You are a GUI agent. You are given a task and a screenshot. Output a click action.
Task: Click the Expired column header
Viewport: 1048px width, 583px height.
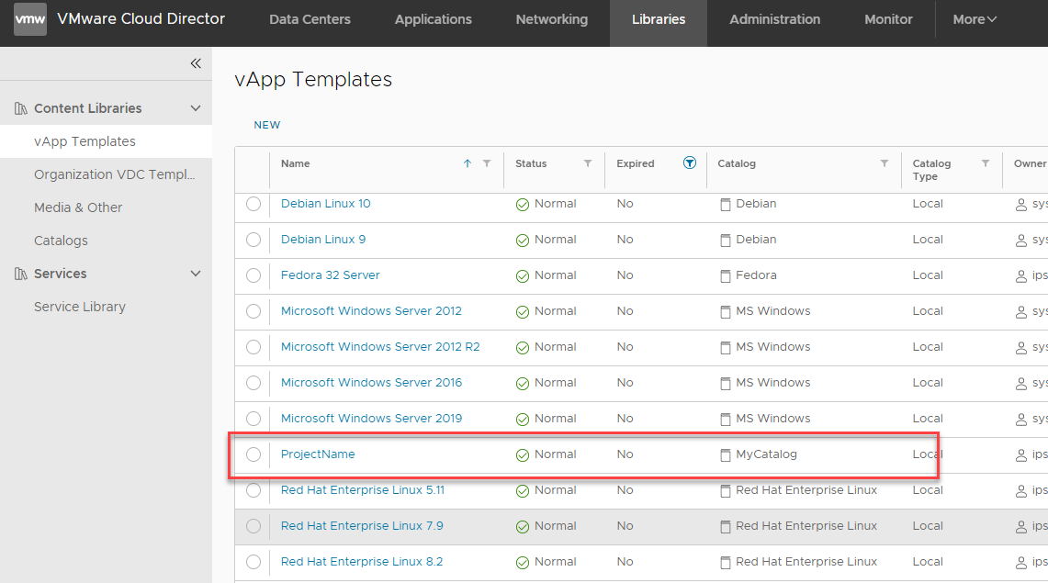(636, 163)
